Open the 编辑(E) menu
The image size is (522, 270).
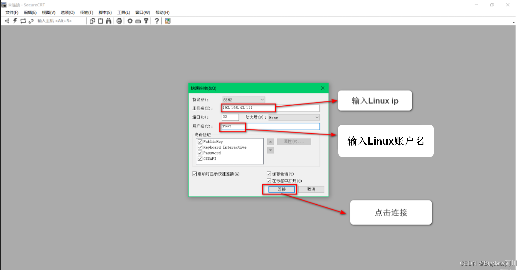[30, 13]
